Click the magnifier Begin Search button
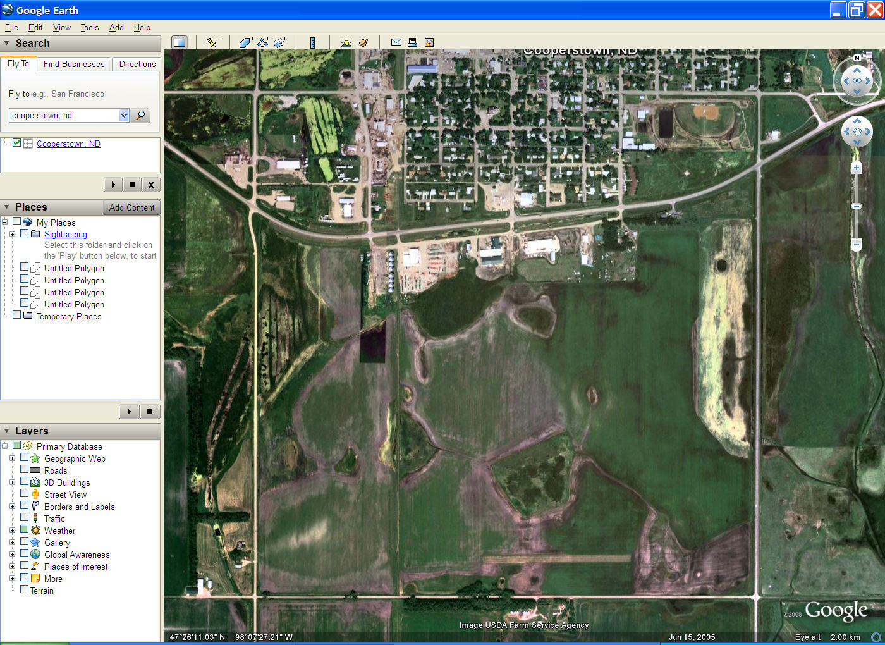Image resolution: width=885 pixels, height=645 pixels. pos(140,115)
